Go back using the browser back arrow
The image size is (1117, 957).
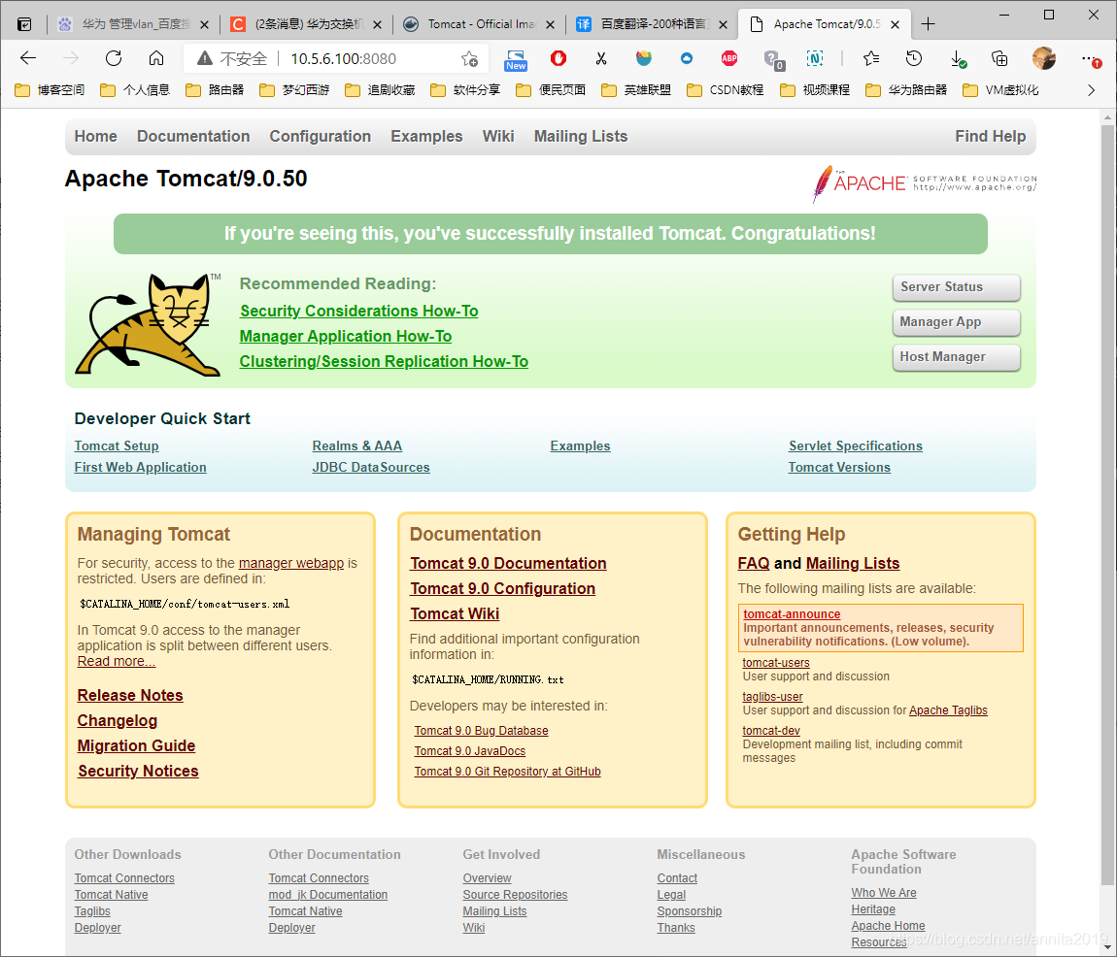pyautogui.click(x=28, y=58)
